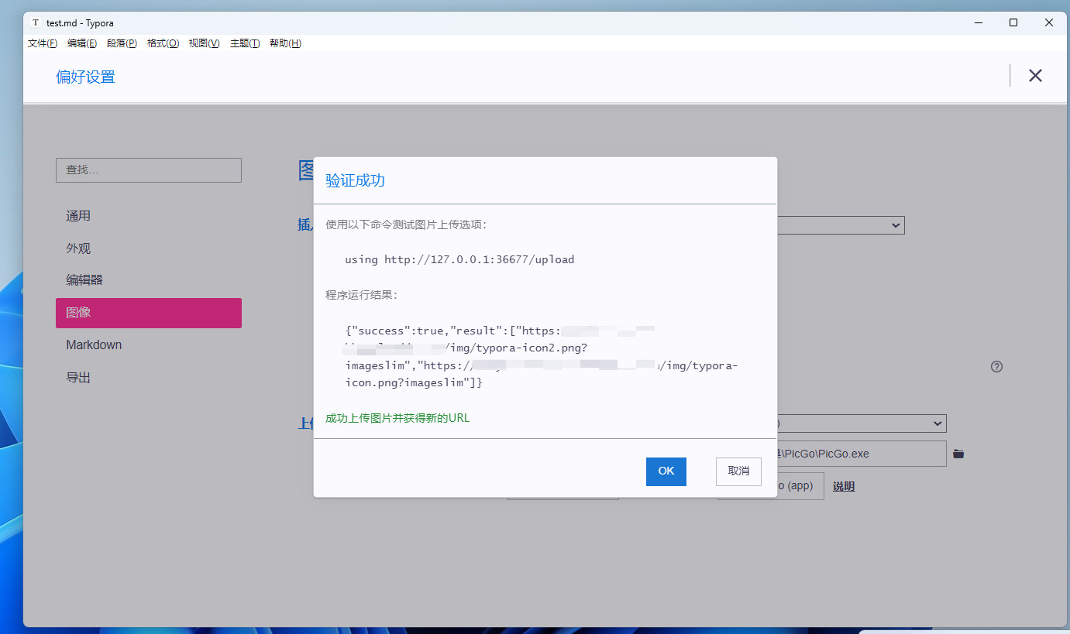The width and height of the screenshot is (1070, 634).
Task: Minimize the Typora window
Action: (x=978, y=23)
